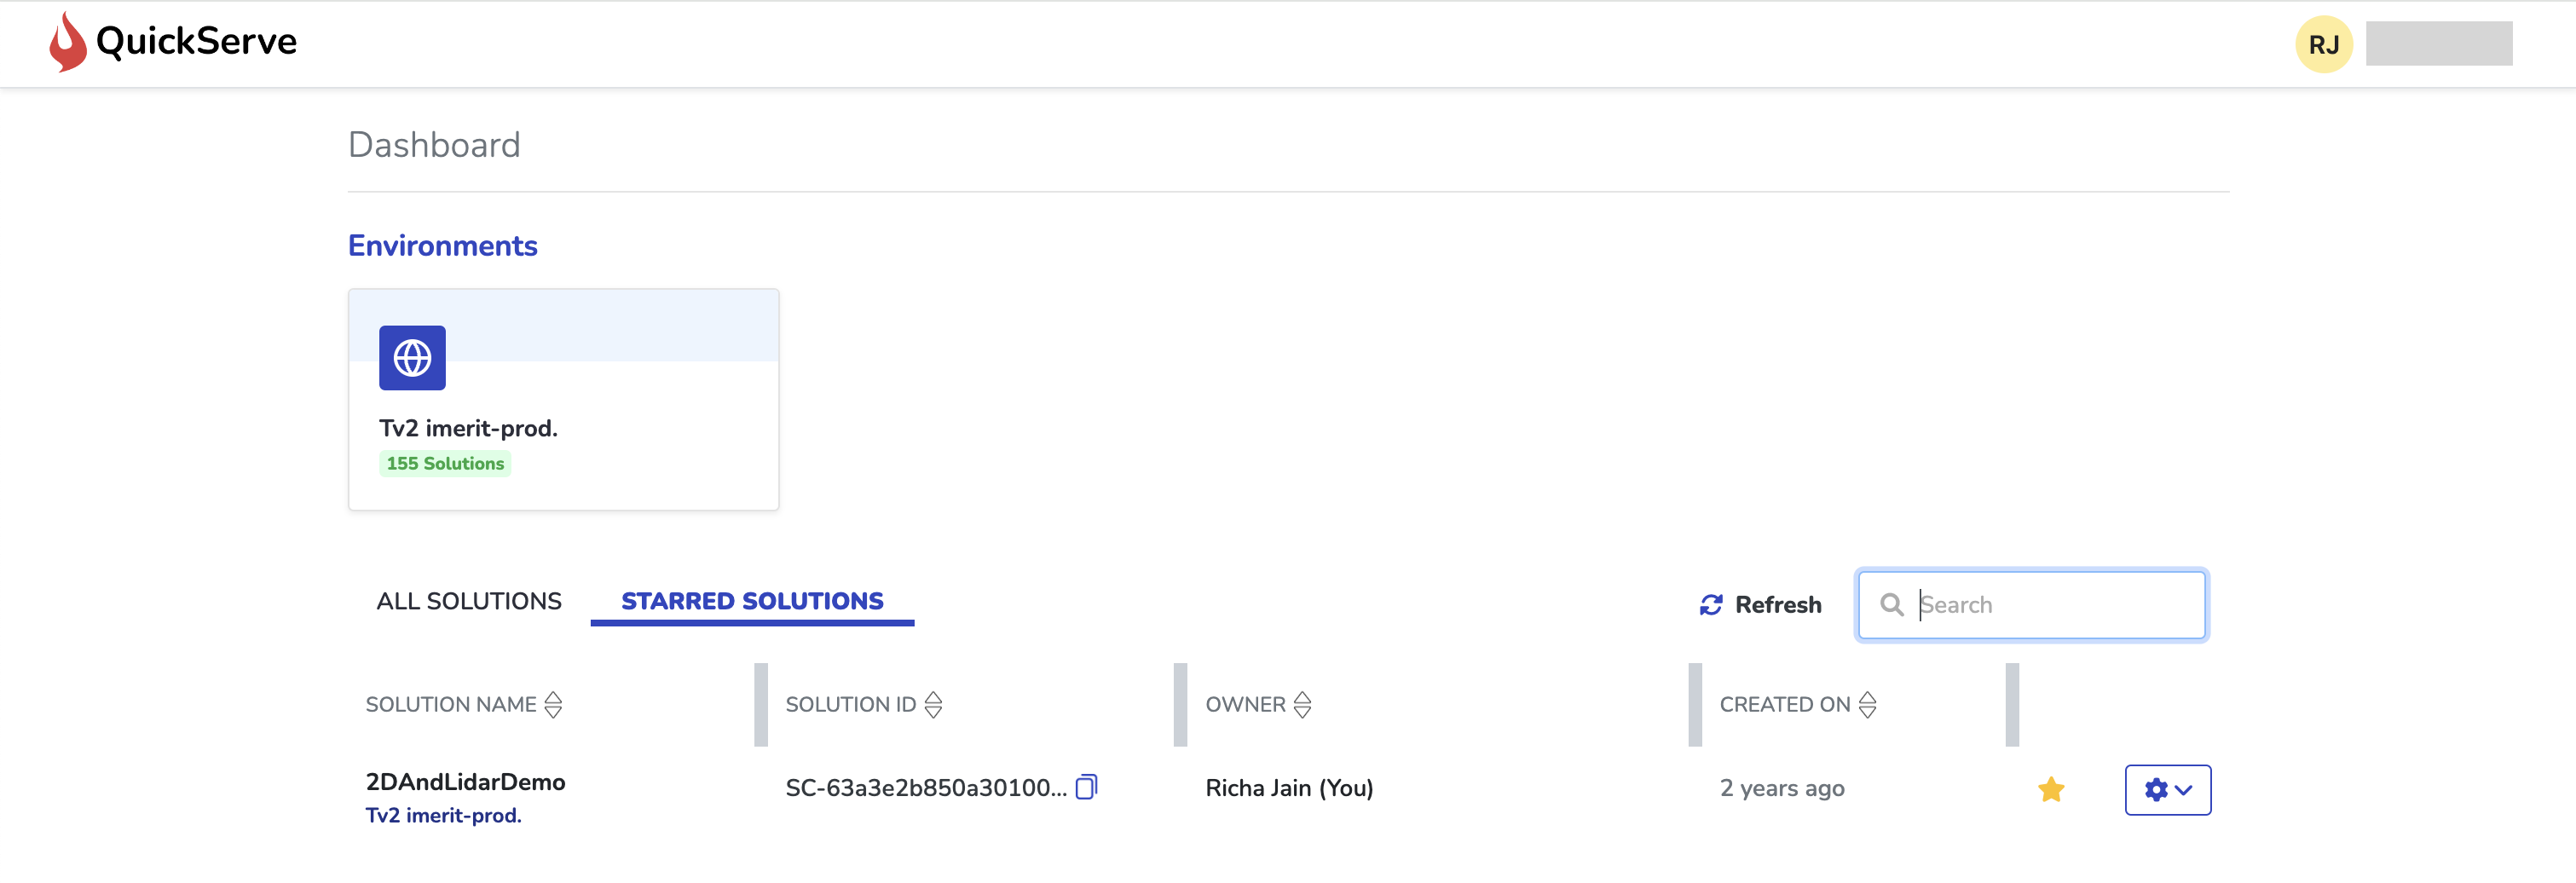Click the 2 years ago cell
The image size is (2576, 883).
1782,788
